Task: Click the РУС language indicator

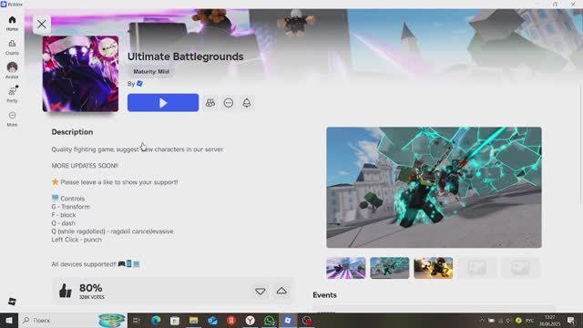Action: [x=530, y=320]
